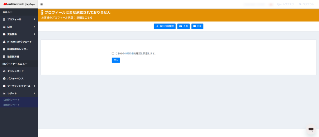Open パフォーマンス in the IB menu
Image resolution: width=319 pixels, height=137 pixels.
(15, 79)
